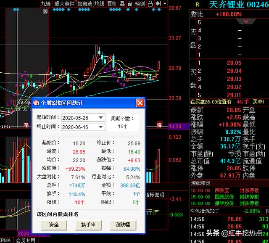Screen dimensions: 269x243
Task: Click the dialog title flame logo icon
Action: [x=36, y=103]
